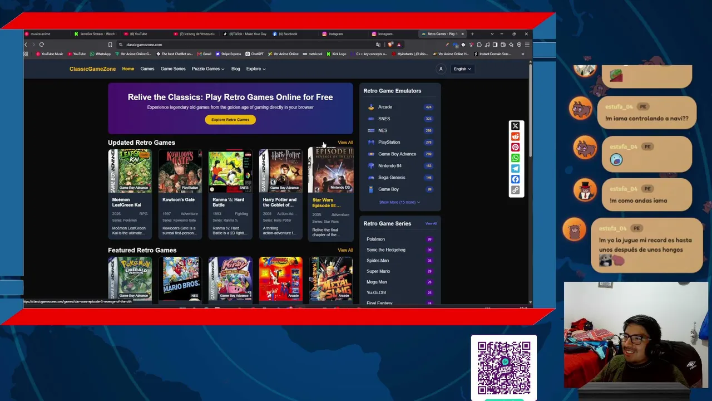The width and height of the screenshot is (712, 401).
Task: Open the Brave Rewards triangle icon
Action: [x=399, y=45]
